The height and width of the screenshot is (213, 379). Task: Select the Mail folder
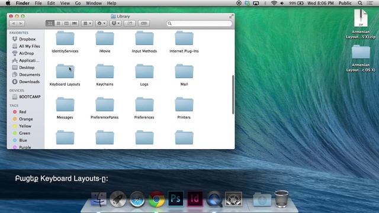184,72
